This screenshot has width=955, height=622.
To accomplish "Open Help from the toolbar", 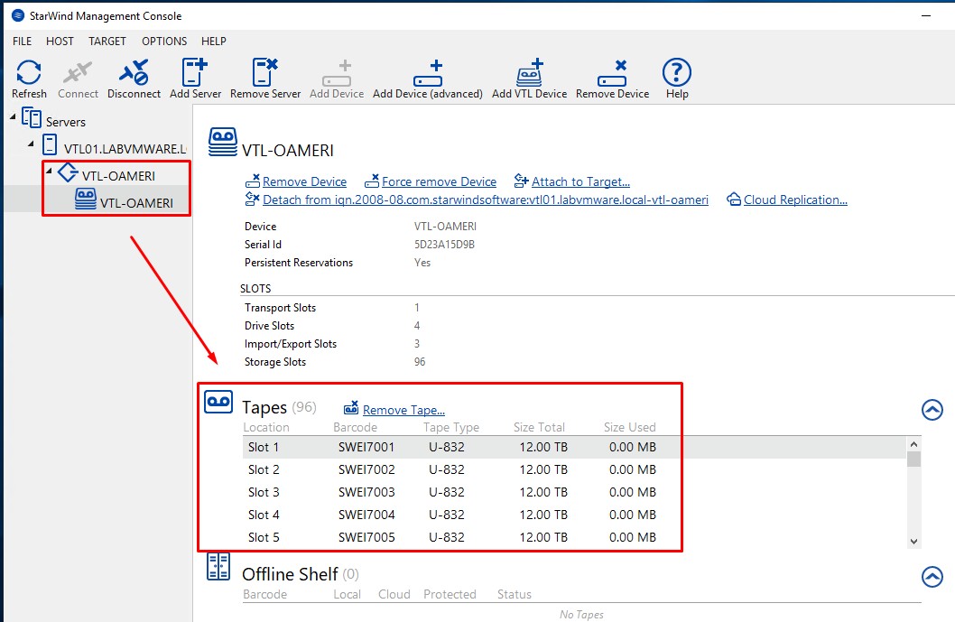I will tap(676, 74).
